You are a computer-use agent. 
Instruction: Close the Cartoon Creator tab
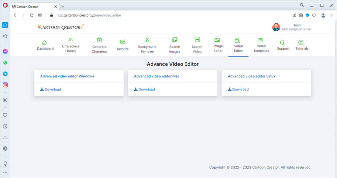coord(56,7)
